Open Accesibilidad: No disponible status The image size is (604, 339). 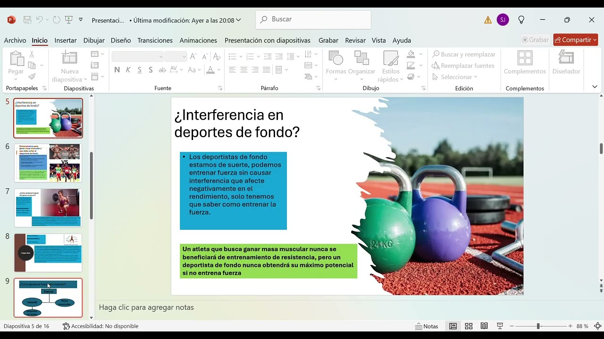tap(101, 326)
